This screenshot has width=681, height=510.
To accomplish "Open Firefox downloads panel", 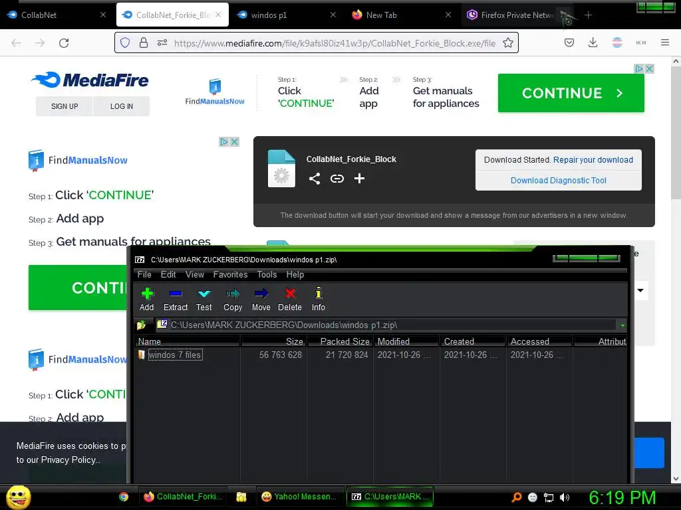I will click(593, 42).
